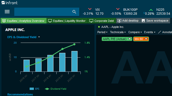Screen dimensions: 172x96
Task: Click the Corporate Debt monitor icon
Action: [91, 21]
